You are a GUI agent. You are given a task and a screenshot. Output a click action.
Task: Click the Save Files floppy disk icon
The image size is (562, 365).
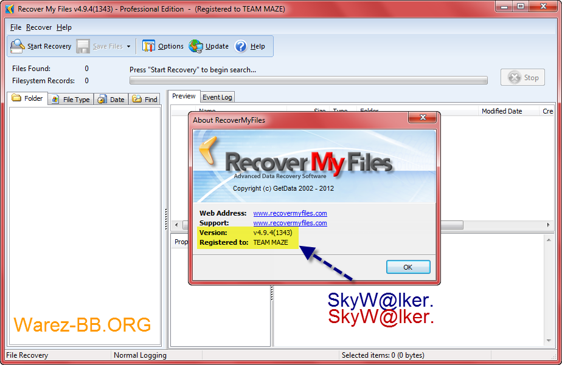tap(83, 46)
